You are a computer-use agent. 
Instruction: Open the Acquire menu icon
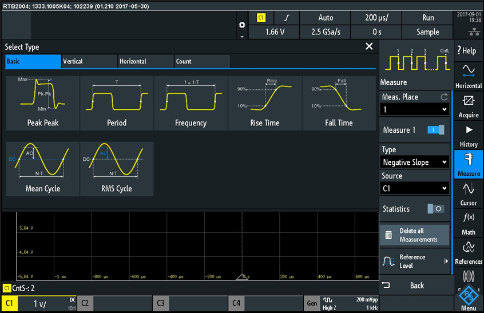[x=468, y=106]
